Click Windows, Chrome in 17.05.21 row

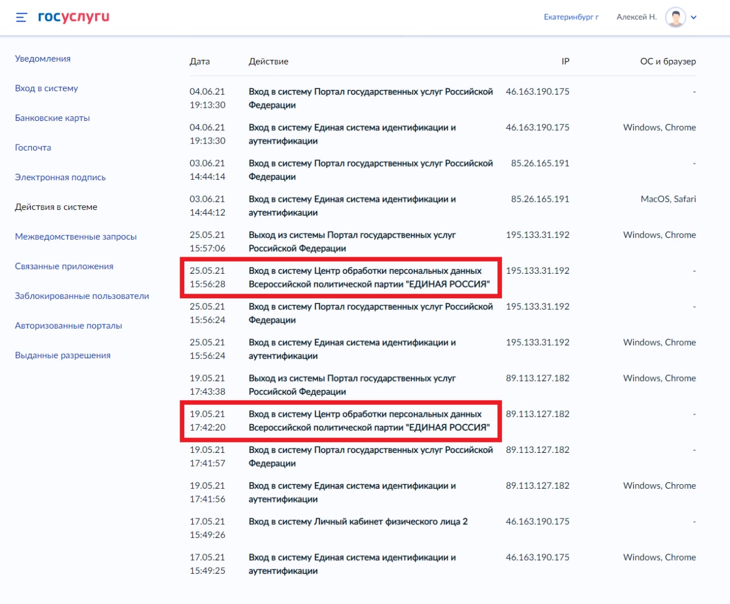pyautogui.click(x=659, y=558)
